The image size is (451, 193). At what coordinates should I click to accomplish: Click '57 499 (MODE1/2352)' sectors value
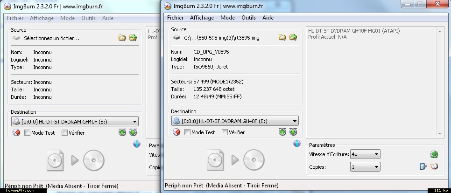pyautogui.click(x=218, y=82)
